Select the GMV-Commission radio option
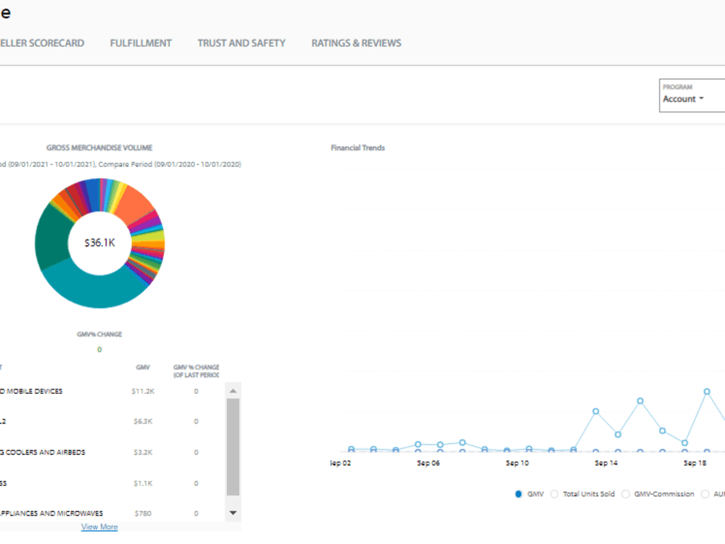This screenshot has height=544, width=725. pyautogui.click(x=626, y=494)
